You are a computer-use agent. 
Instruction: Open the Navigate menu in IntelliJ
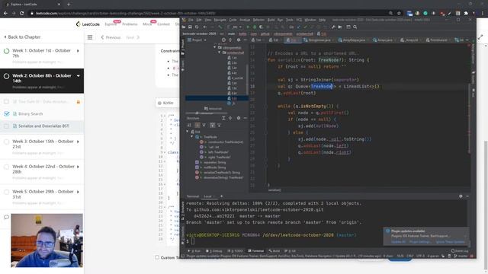click(220, 20)
